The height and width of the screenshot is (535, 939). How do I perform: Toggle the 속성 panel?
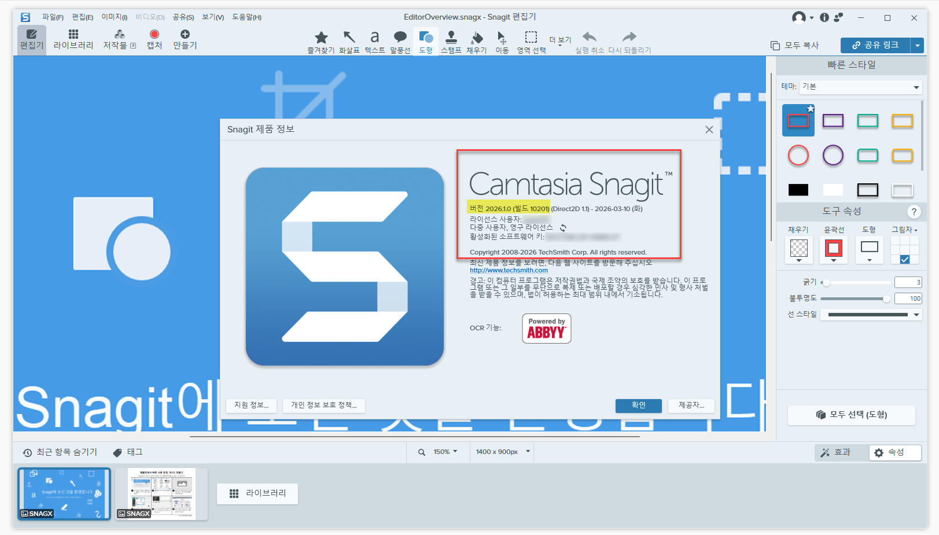click(895, 452)
